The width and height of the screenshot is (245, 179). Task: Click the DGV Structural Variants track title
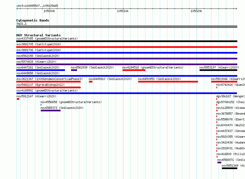(39, 35)
